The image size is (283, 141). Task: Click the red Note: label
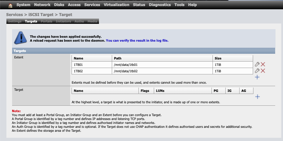pos(16,111)
